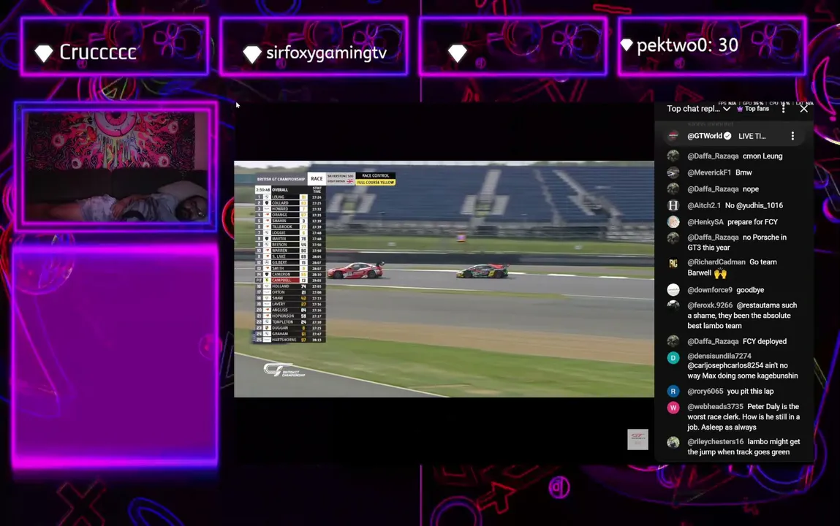Select the @densisundila7274 username
The image size is (840, 526).
(x=719, y=356)
